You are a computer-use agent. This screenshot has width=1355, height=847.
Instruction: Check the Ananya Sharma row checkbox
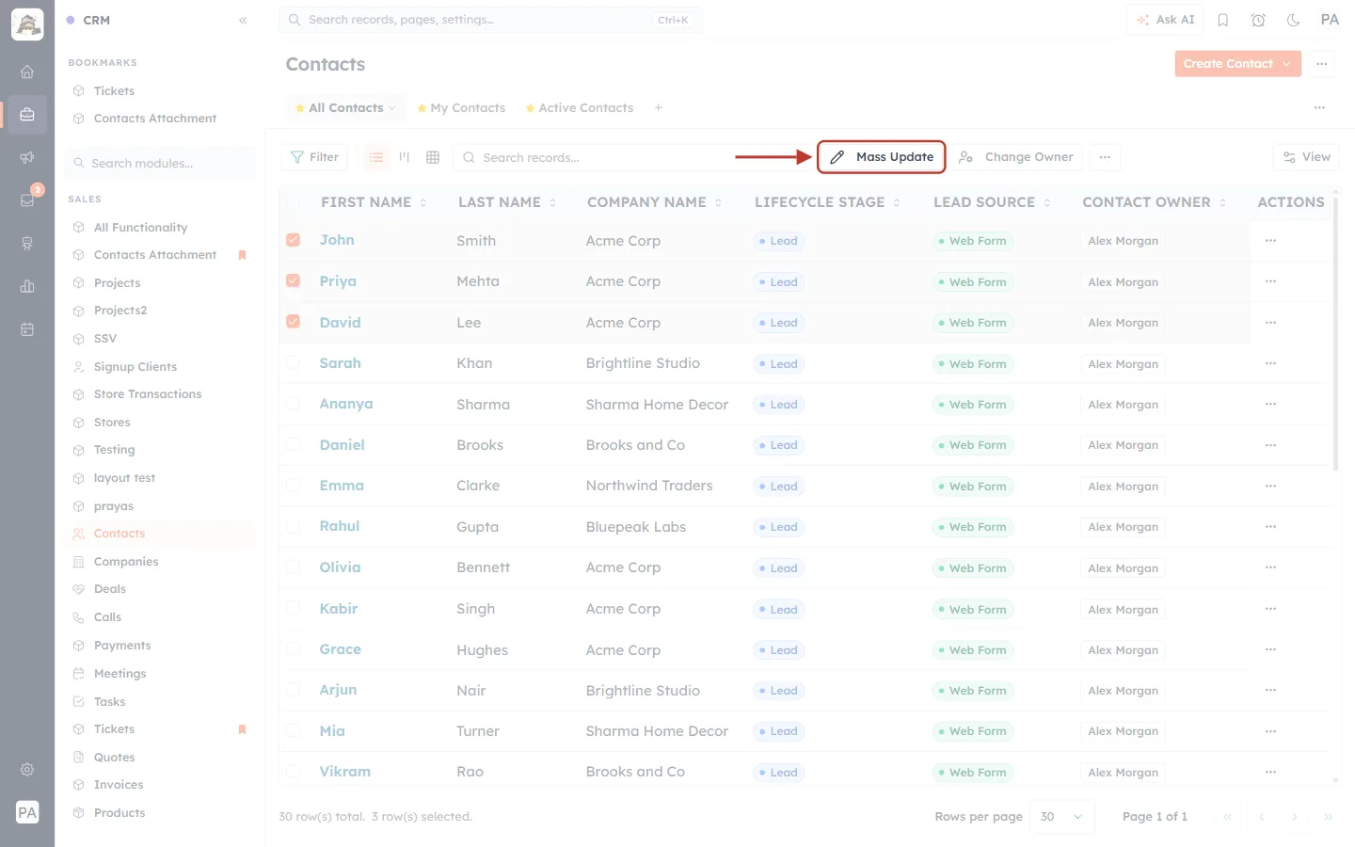[294, 404]
